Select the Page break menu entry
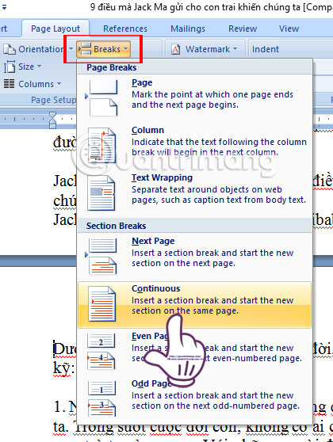Screen dimensions: 333x442 (x=195, y=97)
